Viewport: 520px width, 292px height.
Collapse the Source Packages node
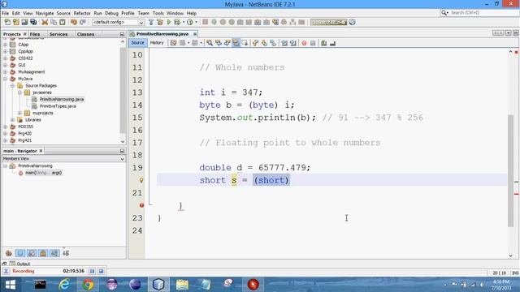(x=13, y=85)
